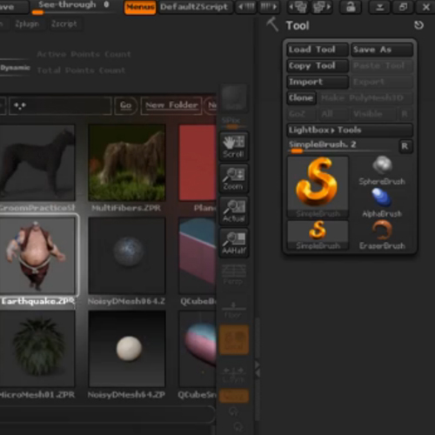Image resolution: width=435 pixels, height=435 pixels.
Task: Click the Persp perspective icon
Action: coord(234,275)
